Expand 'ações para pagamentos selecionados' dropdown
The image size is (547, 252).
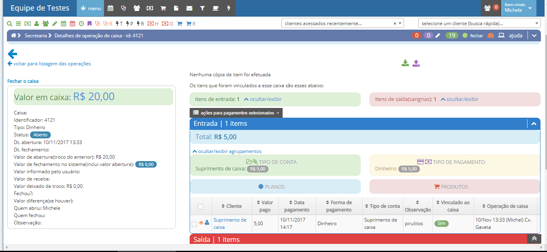(236, 113)
